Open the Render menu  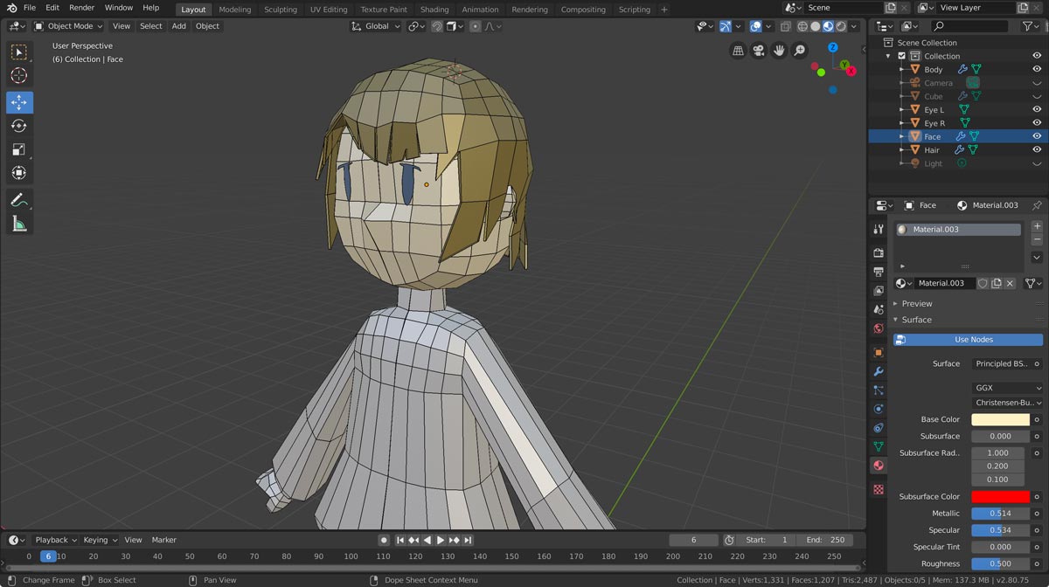pos(81,8)
